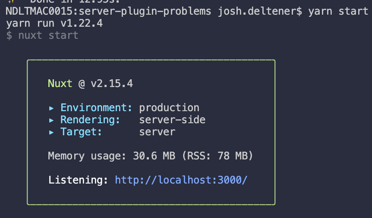Click the server-side value
The image size is (372, 218).
pos(172,120)
